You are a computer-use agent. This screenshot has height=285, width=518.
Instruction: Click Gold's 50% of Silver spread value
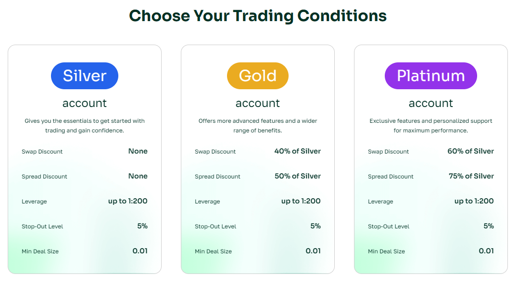297,176
